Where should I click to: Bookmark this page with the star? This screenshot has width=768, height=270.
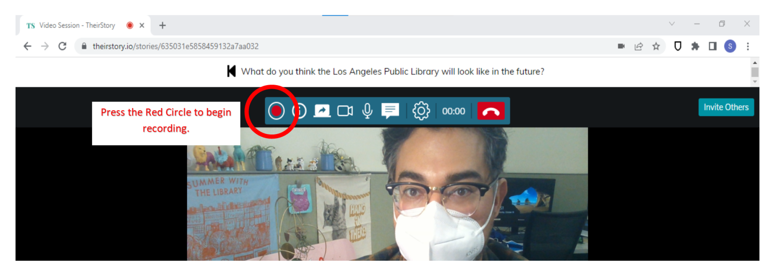[656, 46]
